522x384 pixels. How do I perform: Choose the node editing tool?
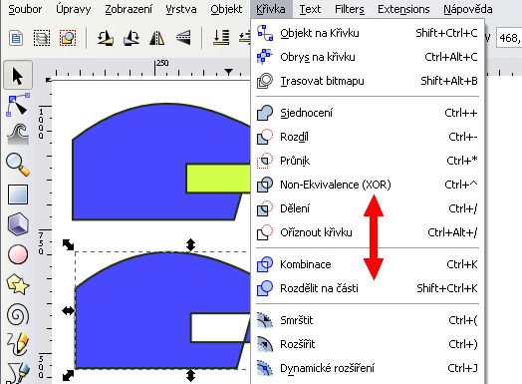point(18,105)
